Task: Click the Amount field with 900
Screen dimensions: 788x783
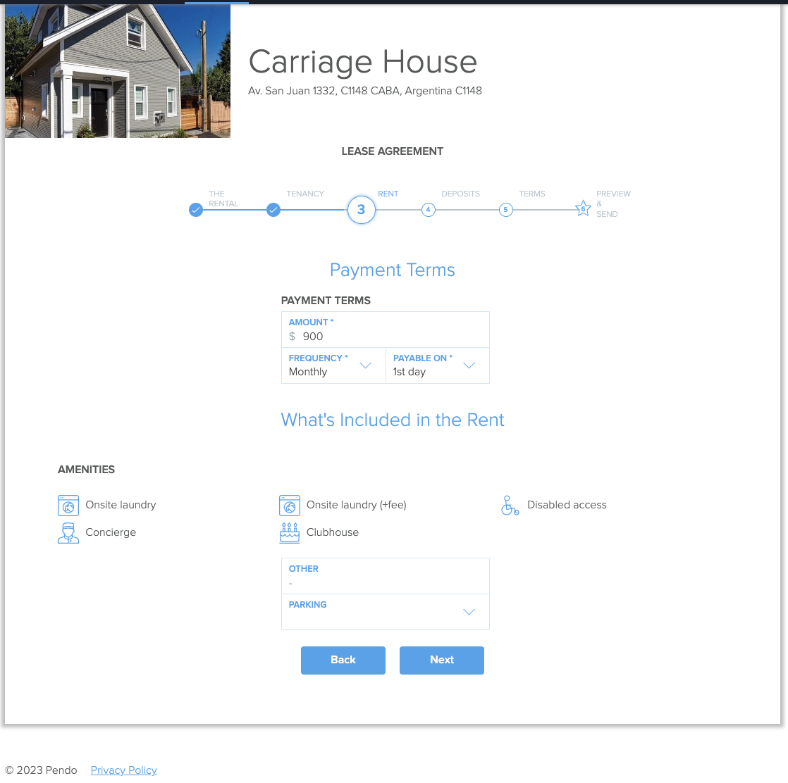Action: point(386,330)
